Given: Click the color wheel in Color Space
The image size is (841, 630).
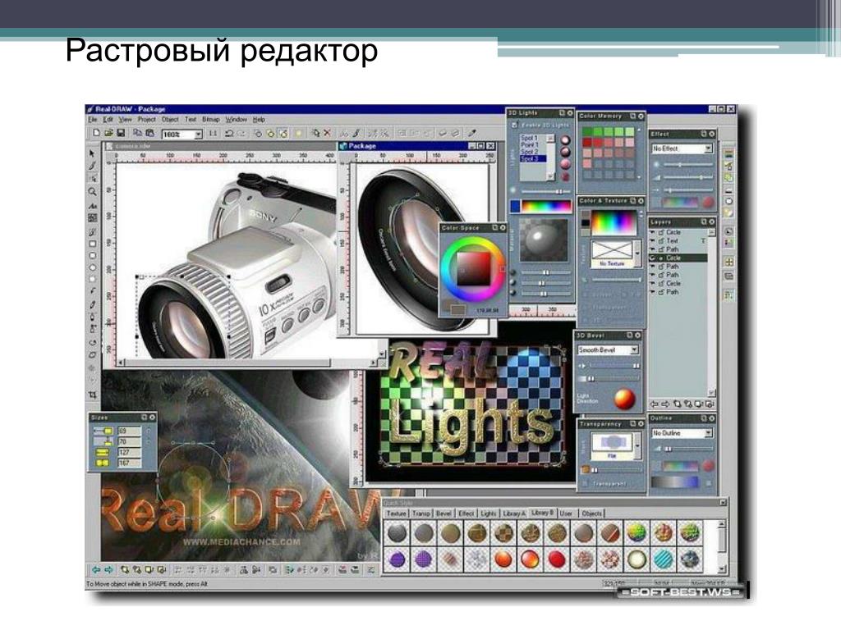Looking at the screenshot, I should point(472,268).
